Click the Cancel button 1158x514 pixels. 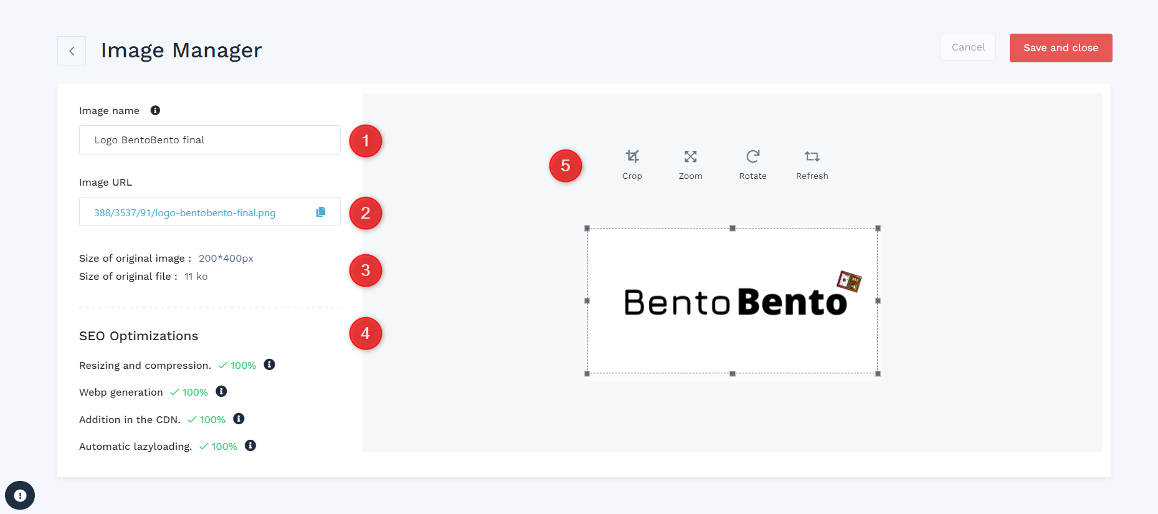pyautogui.click(x=968, y=47)
